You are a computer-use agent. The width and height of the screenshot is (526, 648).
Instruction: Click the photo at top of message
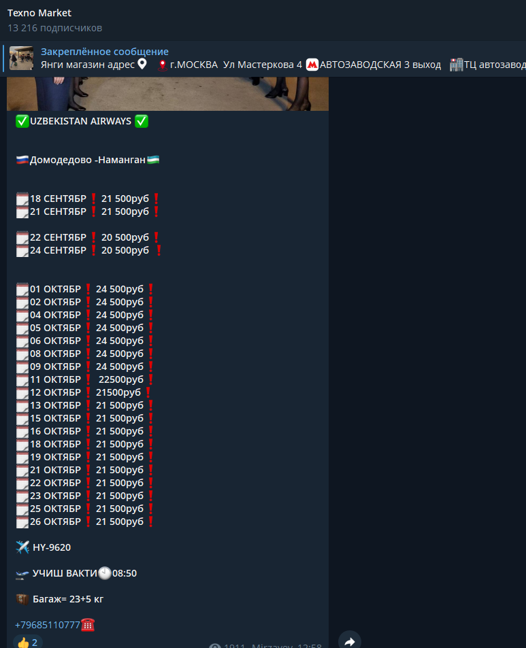point(168,94)
